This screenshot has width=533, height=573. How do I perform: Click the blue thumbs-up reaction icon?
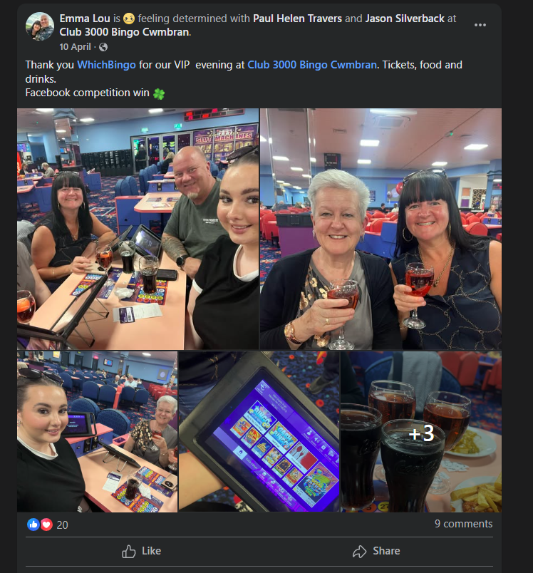click(x=33, y=525)
